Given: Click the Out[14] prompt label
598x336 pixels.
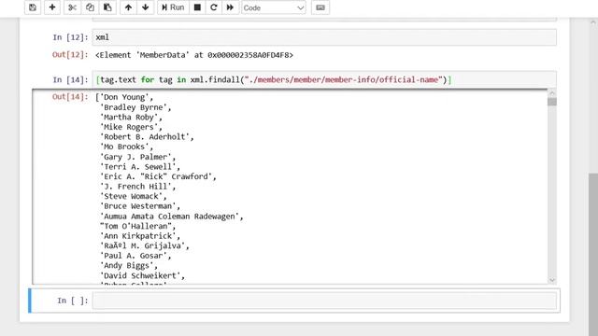Looking at the screenshot, I should pos(70,97).
